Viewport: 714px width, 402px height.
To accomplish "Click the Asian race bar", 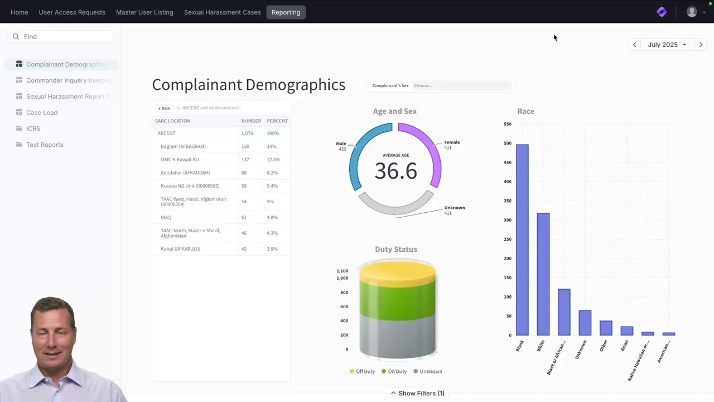I will (627, 331).
